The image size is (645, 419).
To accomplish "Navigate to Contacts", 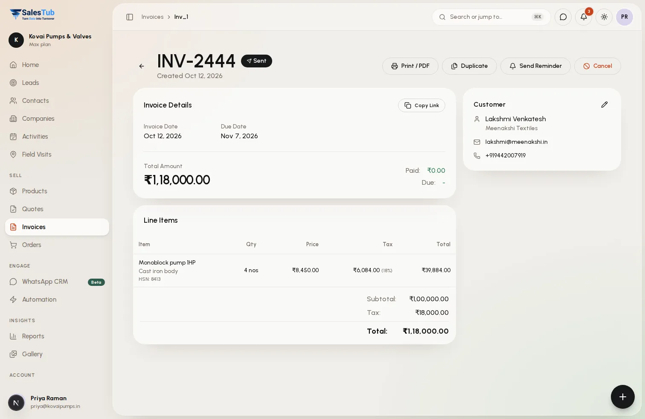I will click(57, 101).
